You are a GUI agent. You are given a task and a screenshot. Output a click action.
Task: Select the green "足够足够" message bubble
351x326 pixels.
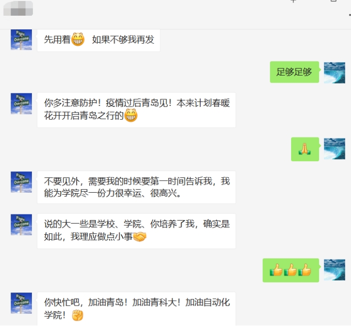(x=294, y=72)
